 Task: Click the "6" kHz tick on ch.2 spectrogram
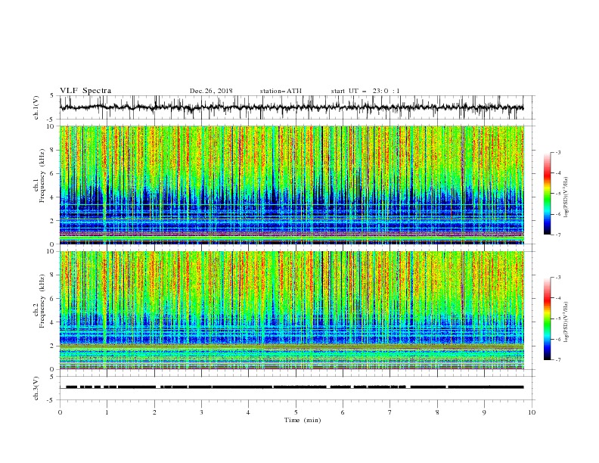pos(52,299)
